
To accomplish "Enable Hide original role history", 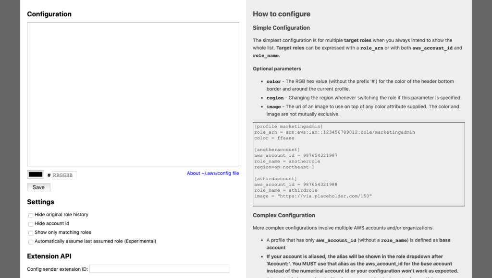I will point(31,215).
